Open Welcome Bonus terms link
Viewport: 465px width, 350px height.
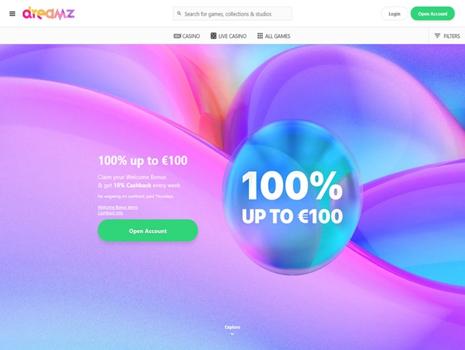[118, 208]
